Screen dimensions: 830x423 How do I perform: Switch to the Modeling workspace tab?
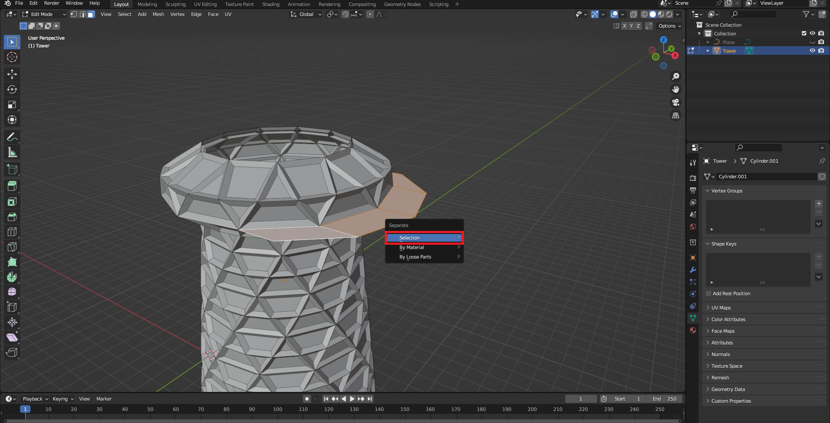coord(147,4)
